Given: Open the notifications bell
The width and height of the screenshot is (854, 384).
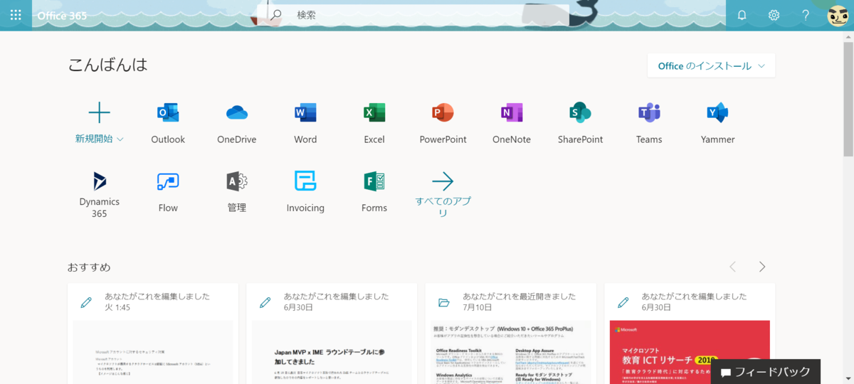Looking at the screenshot, I should [x=742, y=15].
